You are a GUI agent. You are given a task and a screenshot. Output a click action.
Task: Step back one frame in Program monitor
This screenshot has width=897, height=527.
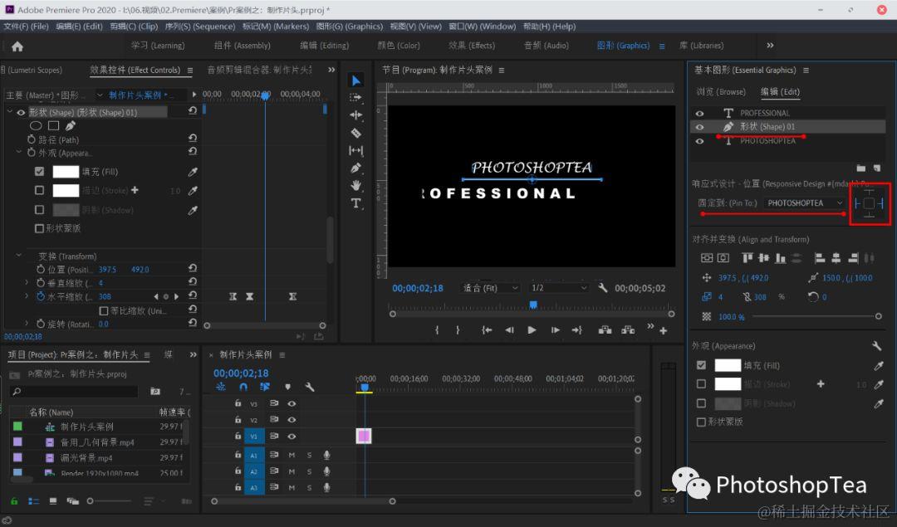pyautogui.click(x=508, y=329)
